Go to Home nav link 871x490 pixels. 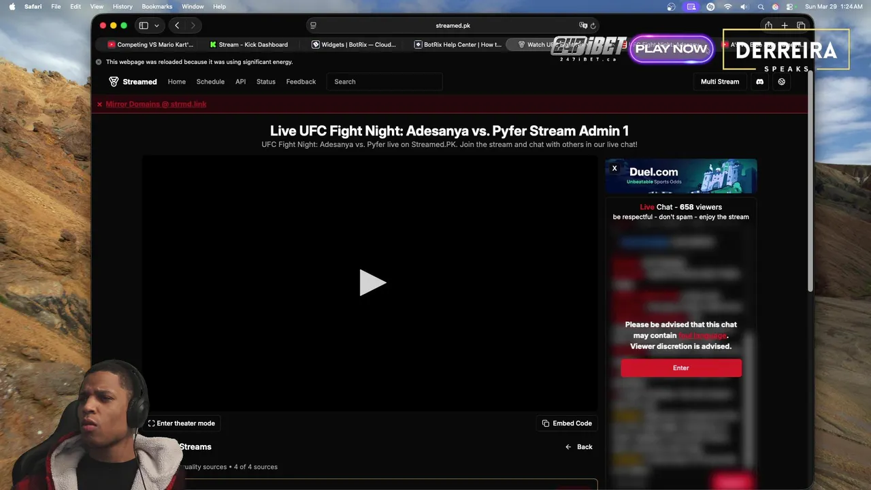pos(177,82)
